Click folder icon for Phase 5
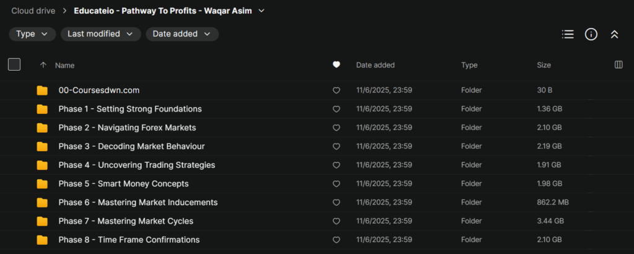The width and height of the screenshot is (634, 254). (x=42, y=184)
